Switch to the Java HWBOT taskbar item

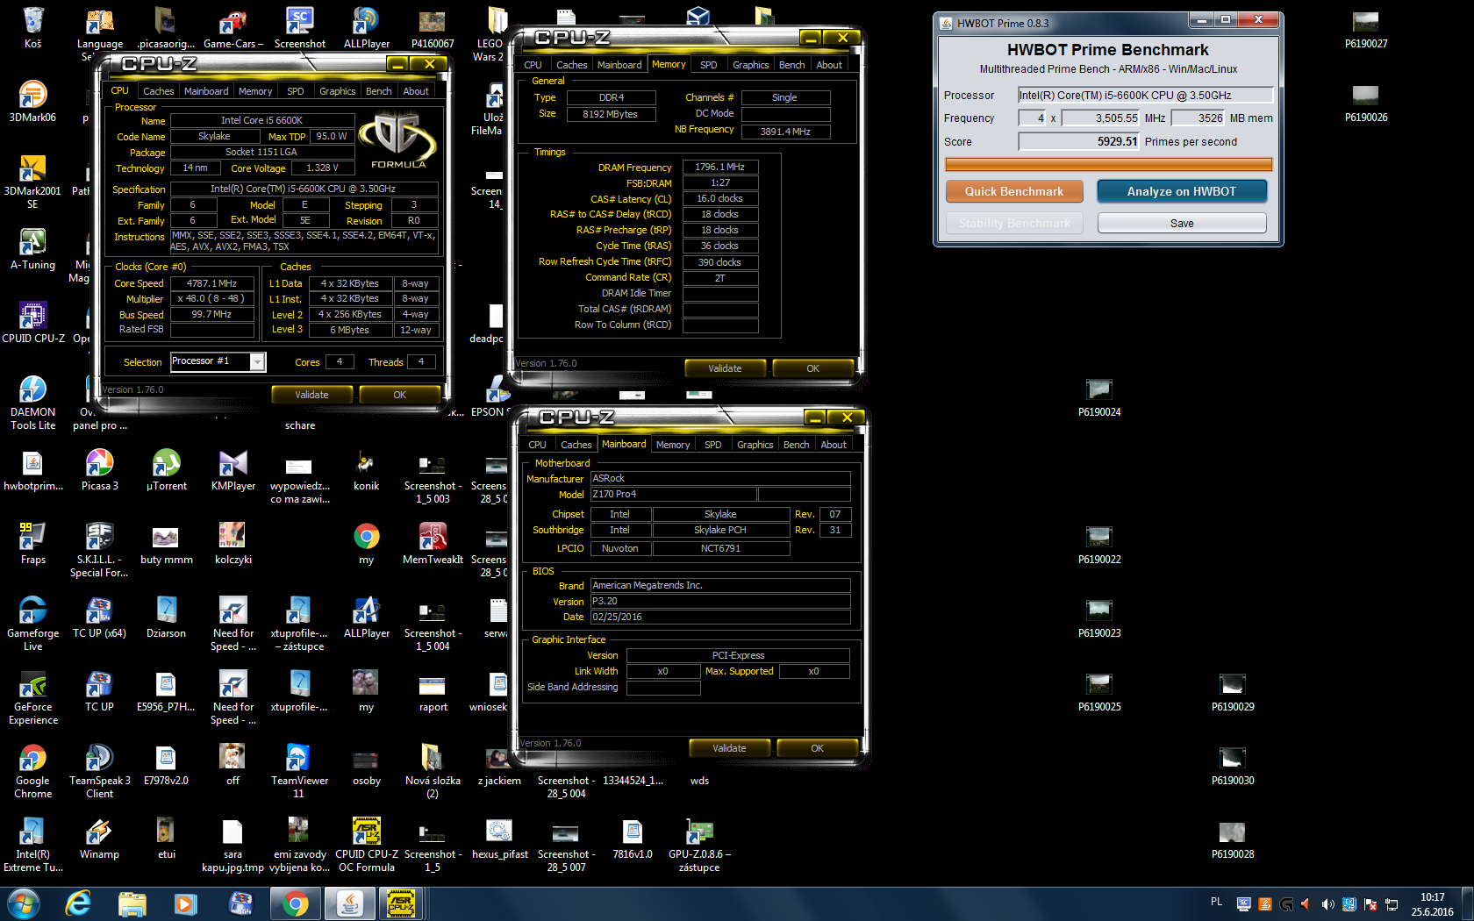348,903
